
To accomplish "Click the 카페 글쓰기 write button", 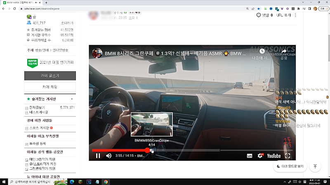I will (x=50, y=76).
